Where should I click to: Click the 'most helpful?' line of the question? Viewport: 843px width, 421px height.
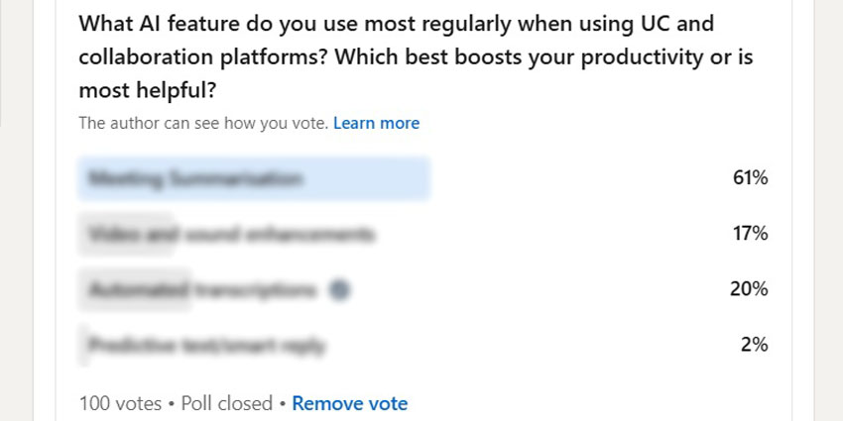coord(148,91)
